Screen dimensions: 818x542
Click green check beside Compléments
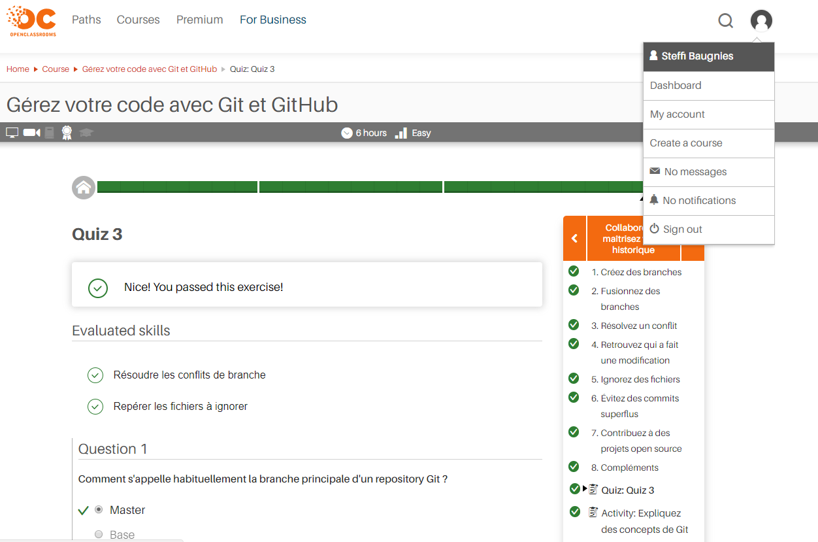click(574, 466)
